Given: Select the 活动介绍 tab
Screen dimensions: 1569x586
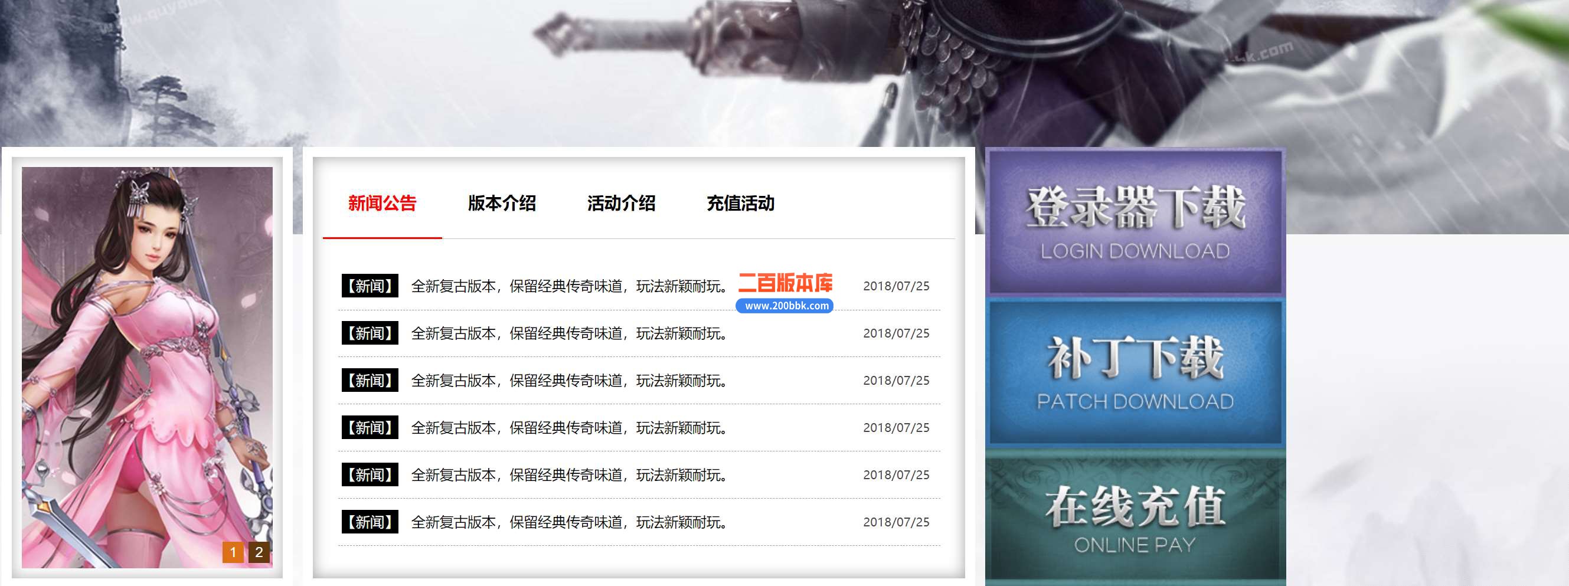Looking at the screenshot, I should pos(621,203).
